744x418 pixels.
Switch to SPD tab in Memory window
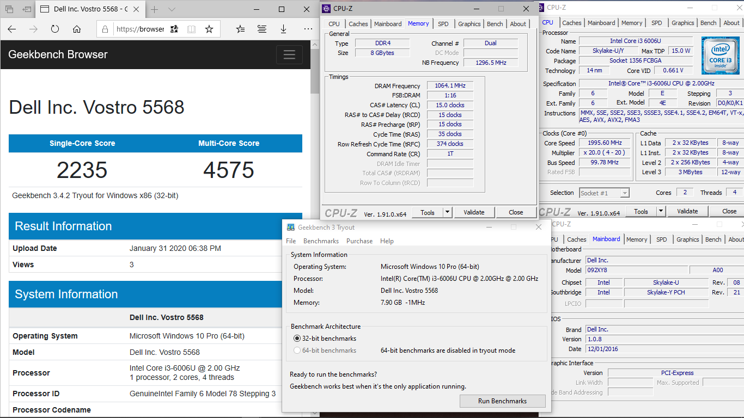point(443,24)
